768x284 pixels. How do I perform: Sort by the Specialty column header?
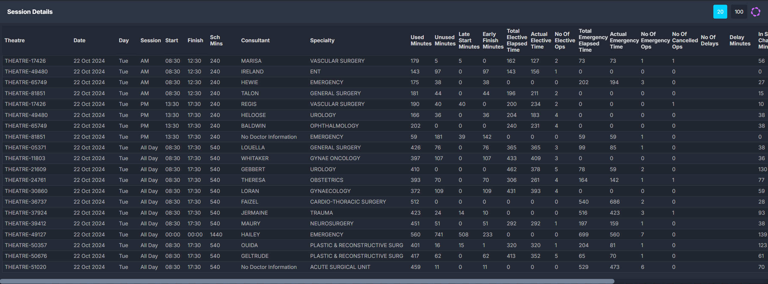coord(322,40)
